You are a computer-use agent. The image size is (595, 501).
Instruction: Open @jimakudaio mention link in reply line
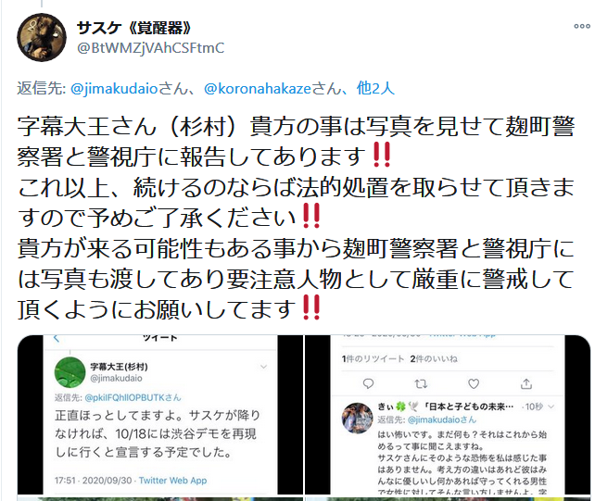click(114, 88)
